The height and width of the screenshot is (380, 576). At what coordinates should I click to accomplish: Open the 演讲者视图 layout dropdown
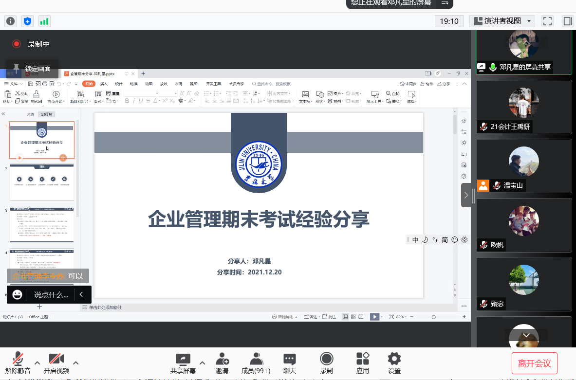[x=502, y=21]
